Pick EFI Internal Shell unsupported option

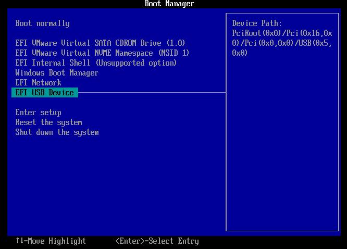coord(96,63)
